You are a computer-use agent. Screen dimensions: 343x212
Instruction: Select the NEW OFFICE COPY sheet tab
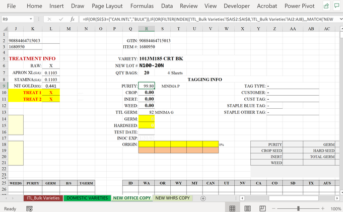pos(131,198)
